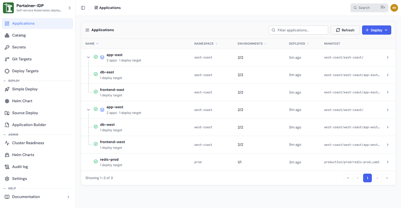Click 'Showing 1–3 of 3' text
This screenshot has width=401, height=208.
tap(99, 178)
